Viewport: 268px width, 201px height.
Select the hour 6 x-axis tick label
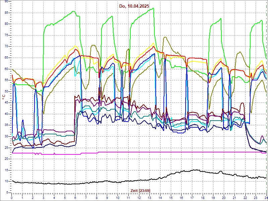(x=75, y=198)
